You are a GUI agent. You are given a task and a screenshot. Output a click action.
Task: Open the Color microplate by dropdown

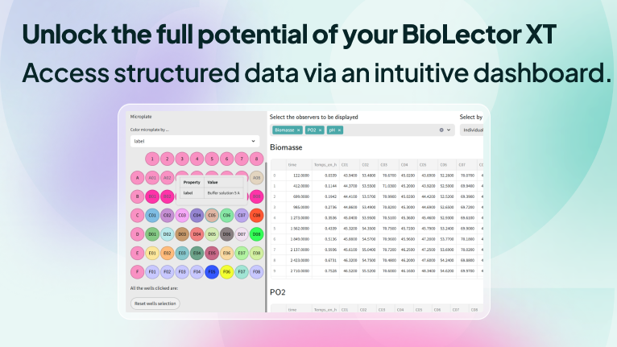[196, 141]
